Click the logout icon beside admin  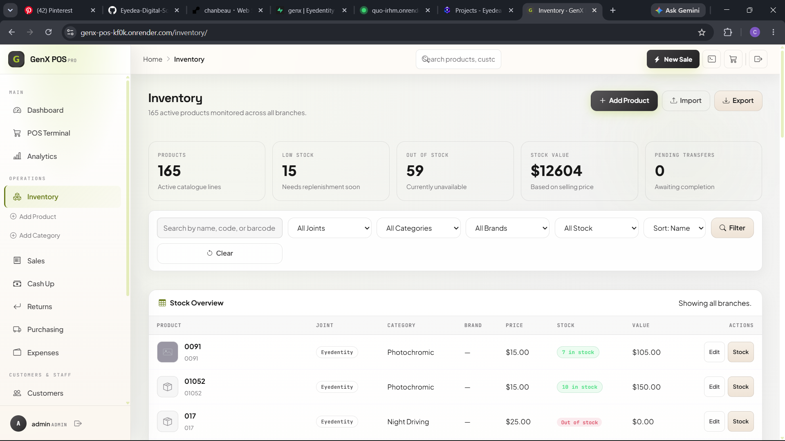pos(78,424)
